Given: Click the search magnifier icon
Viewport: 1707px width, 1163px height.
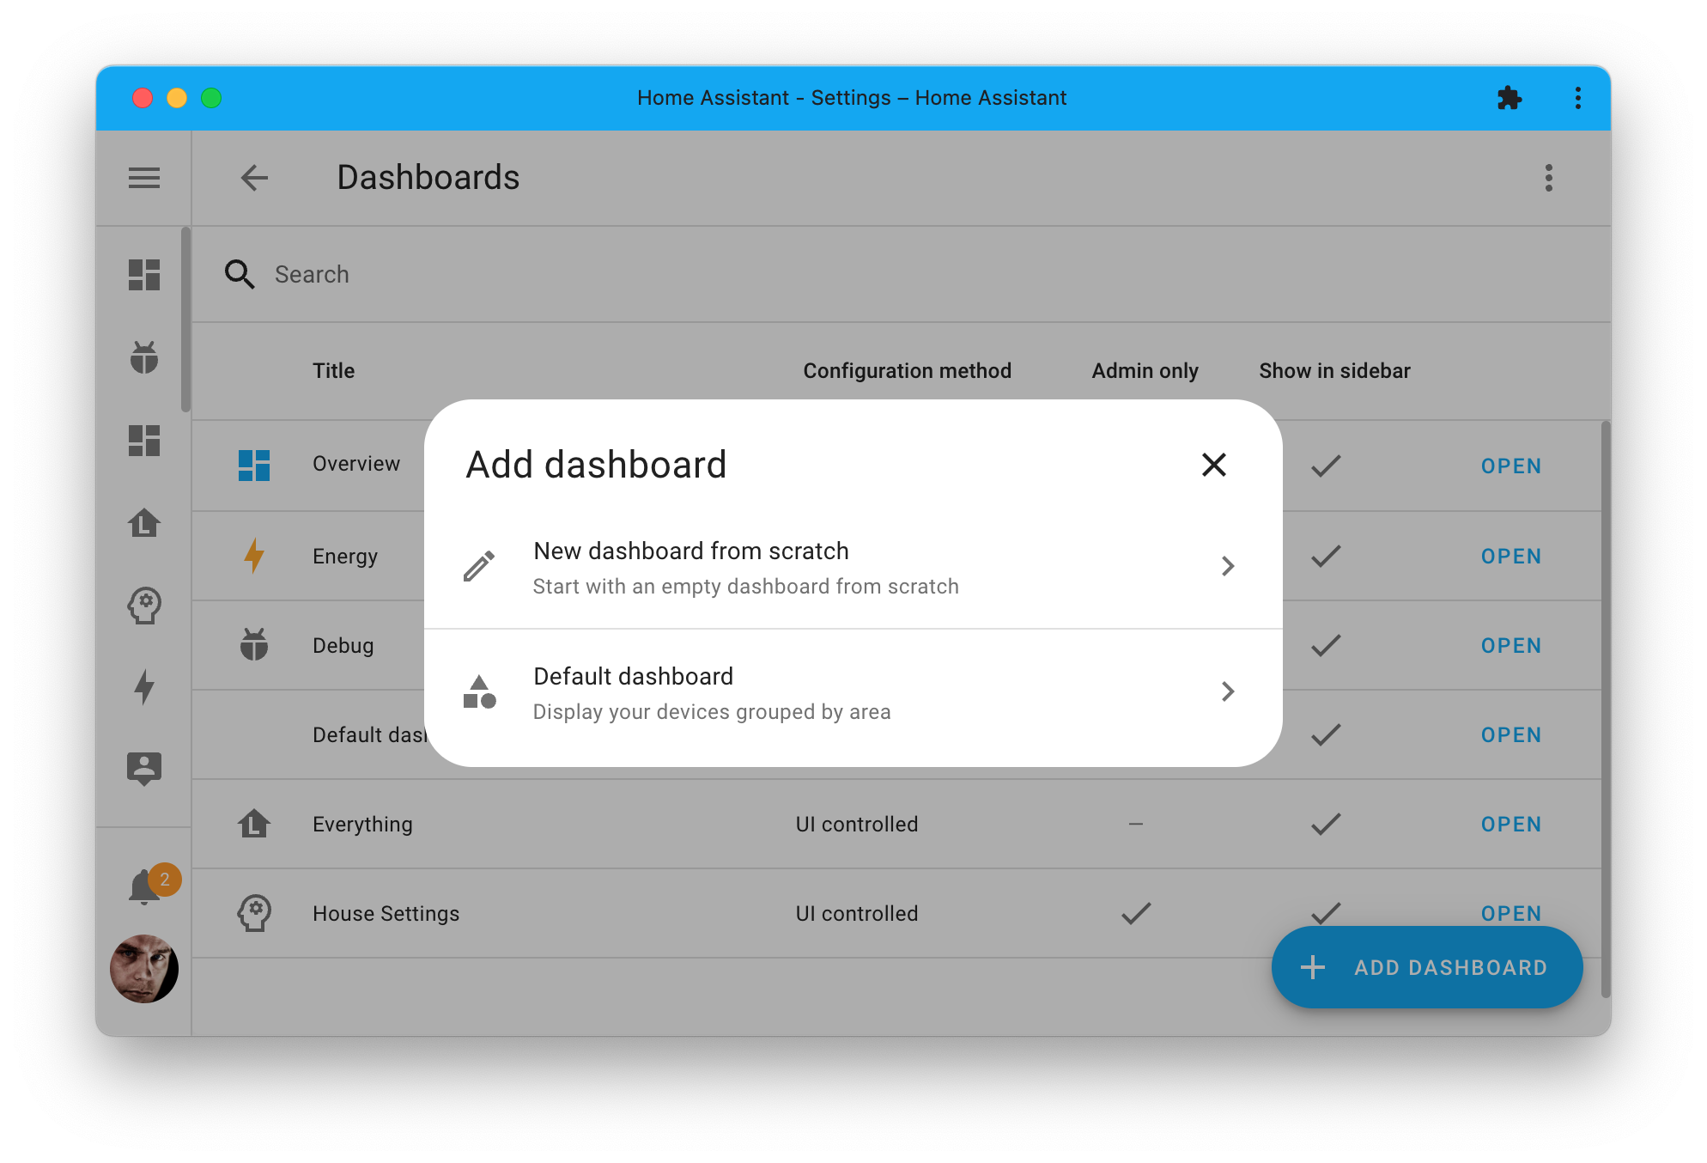Looking at the screenshot, I should [240, 274].
